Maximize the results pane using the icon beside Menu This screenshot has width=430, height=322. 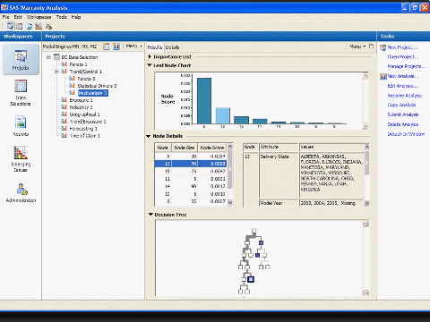(371, 47)
